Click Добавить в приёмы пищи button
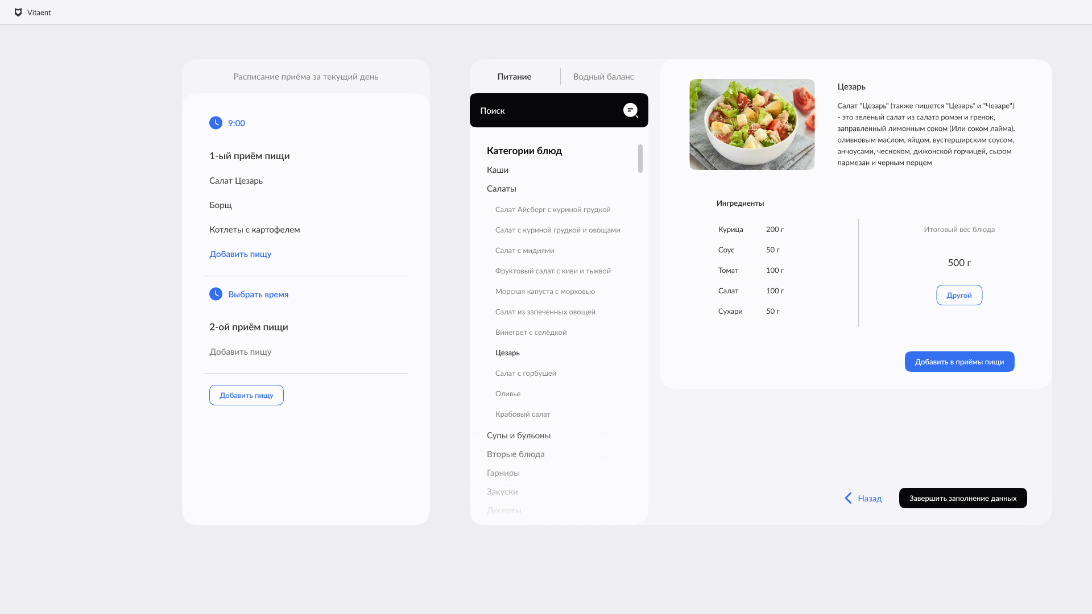The width and height of the screenshot is (1092, 614). point(959,362)
